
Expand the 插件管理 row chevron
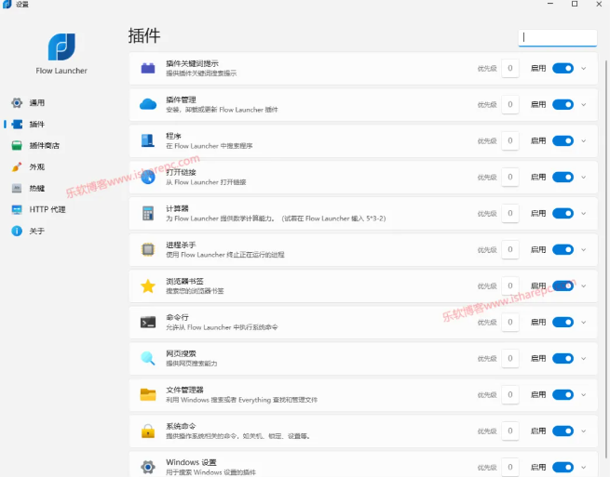pos(584,104)
